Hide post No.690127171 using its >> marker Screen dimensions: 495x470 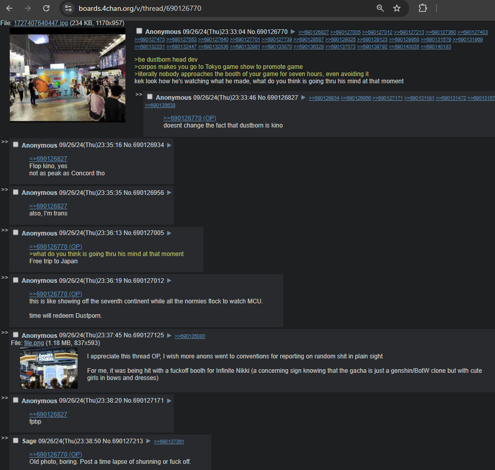[x=5, y=397]
